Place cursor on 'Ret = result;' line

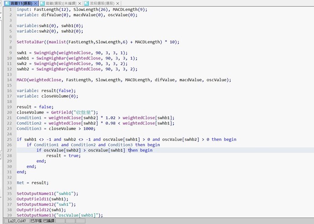click(x=32, y=183)
